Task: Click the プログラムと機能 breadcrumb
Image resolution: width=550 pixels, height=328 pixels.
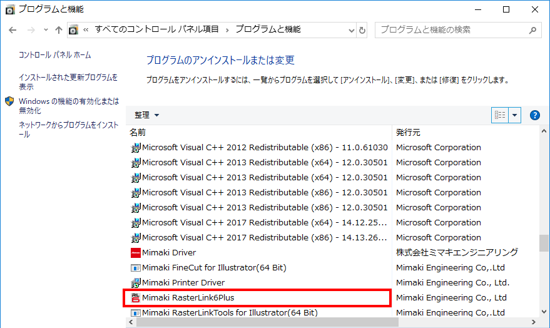Action: (268, 29)
